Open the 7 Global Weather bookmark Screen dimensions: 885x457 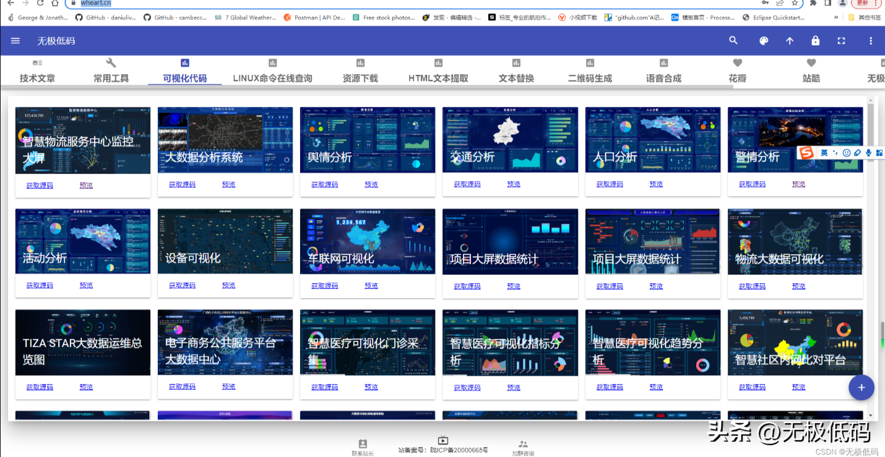(245, 18)
